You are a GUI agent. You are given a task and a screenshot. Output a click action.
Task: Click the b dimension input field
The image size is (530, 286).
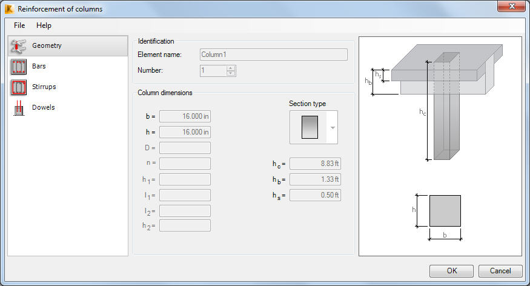pyautogui.click(x=185, y=116)
